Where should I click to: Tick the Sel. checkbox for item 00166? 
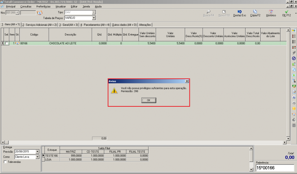(7, 43)
